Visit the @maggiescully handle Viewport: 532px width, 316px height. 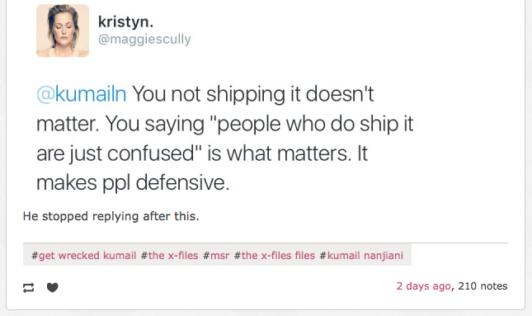pos(144,40)
